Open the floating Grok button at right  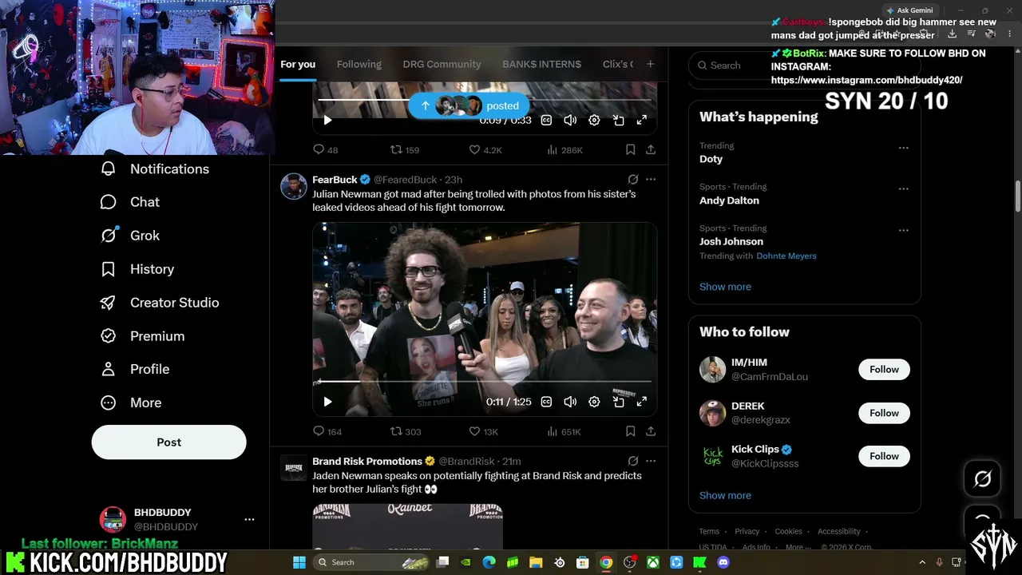(x=983, y=478)
